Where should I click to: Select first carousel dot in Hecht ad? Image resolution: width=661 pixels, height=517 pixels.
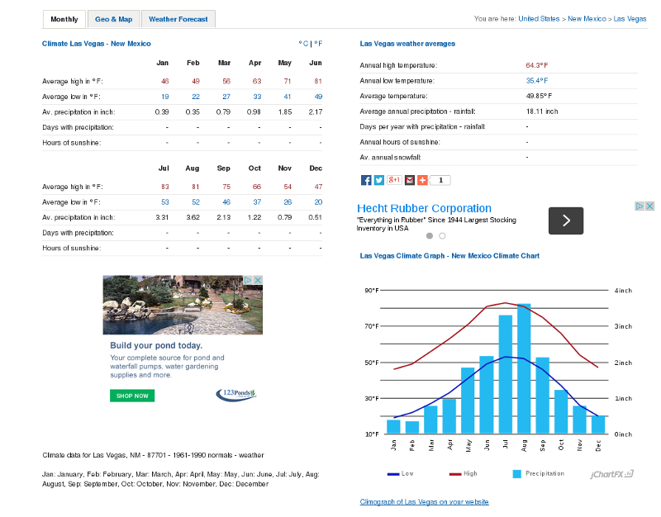coord(430,236)
